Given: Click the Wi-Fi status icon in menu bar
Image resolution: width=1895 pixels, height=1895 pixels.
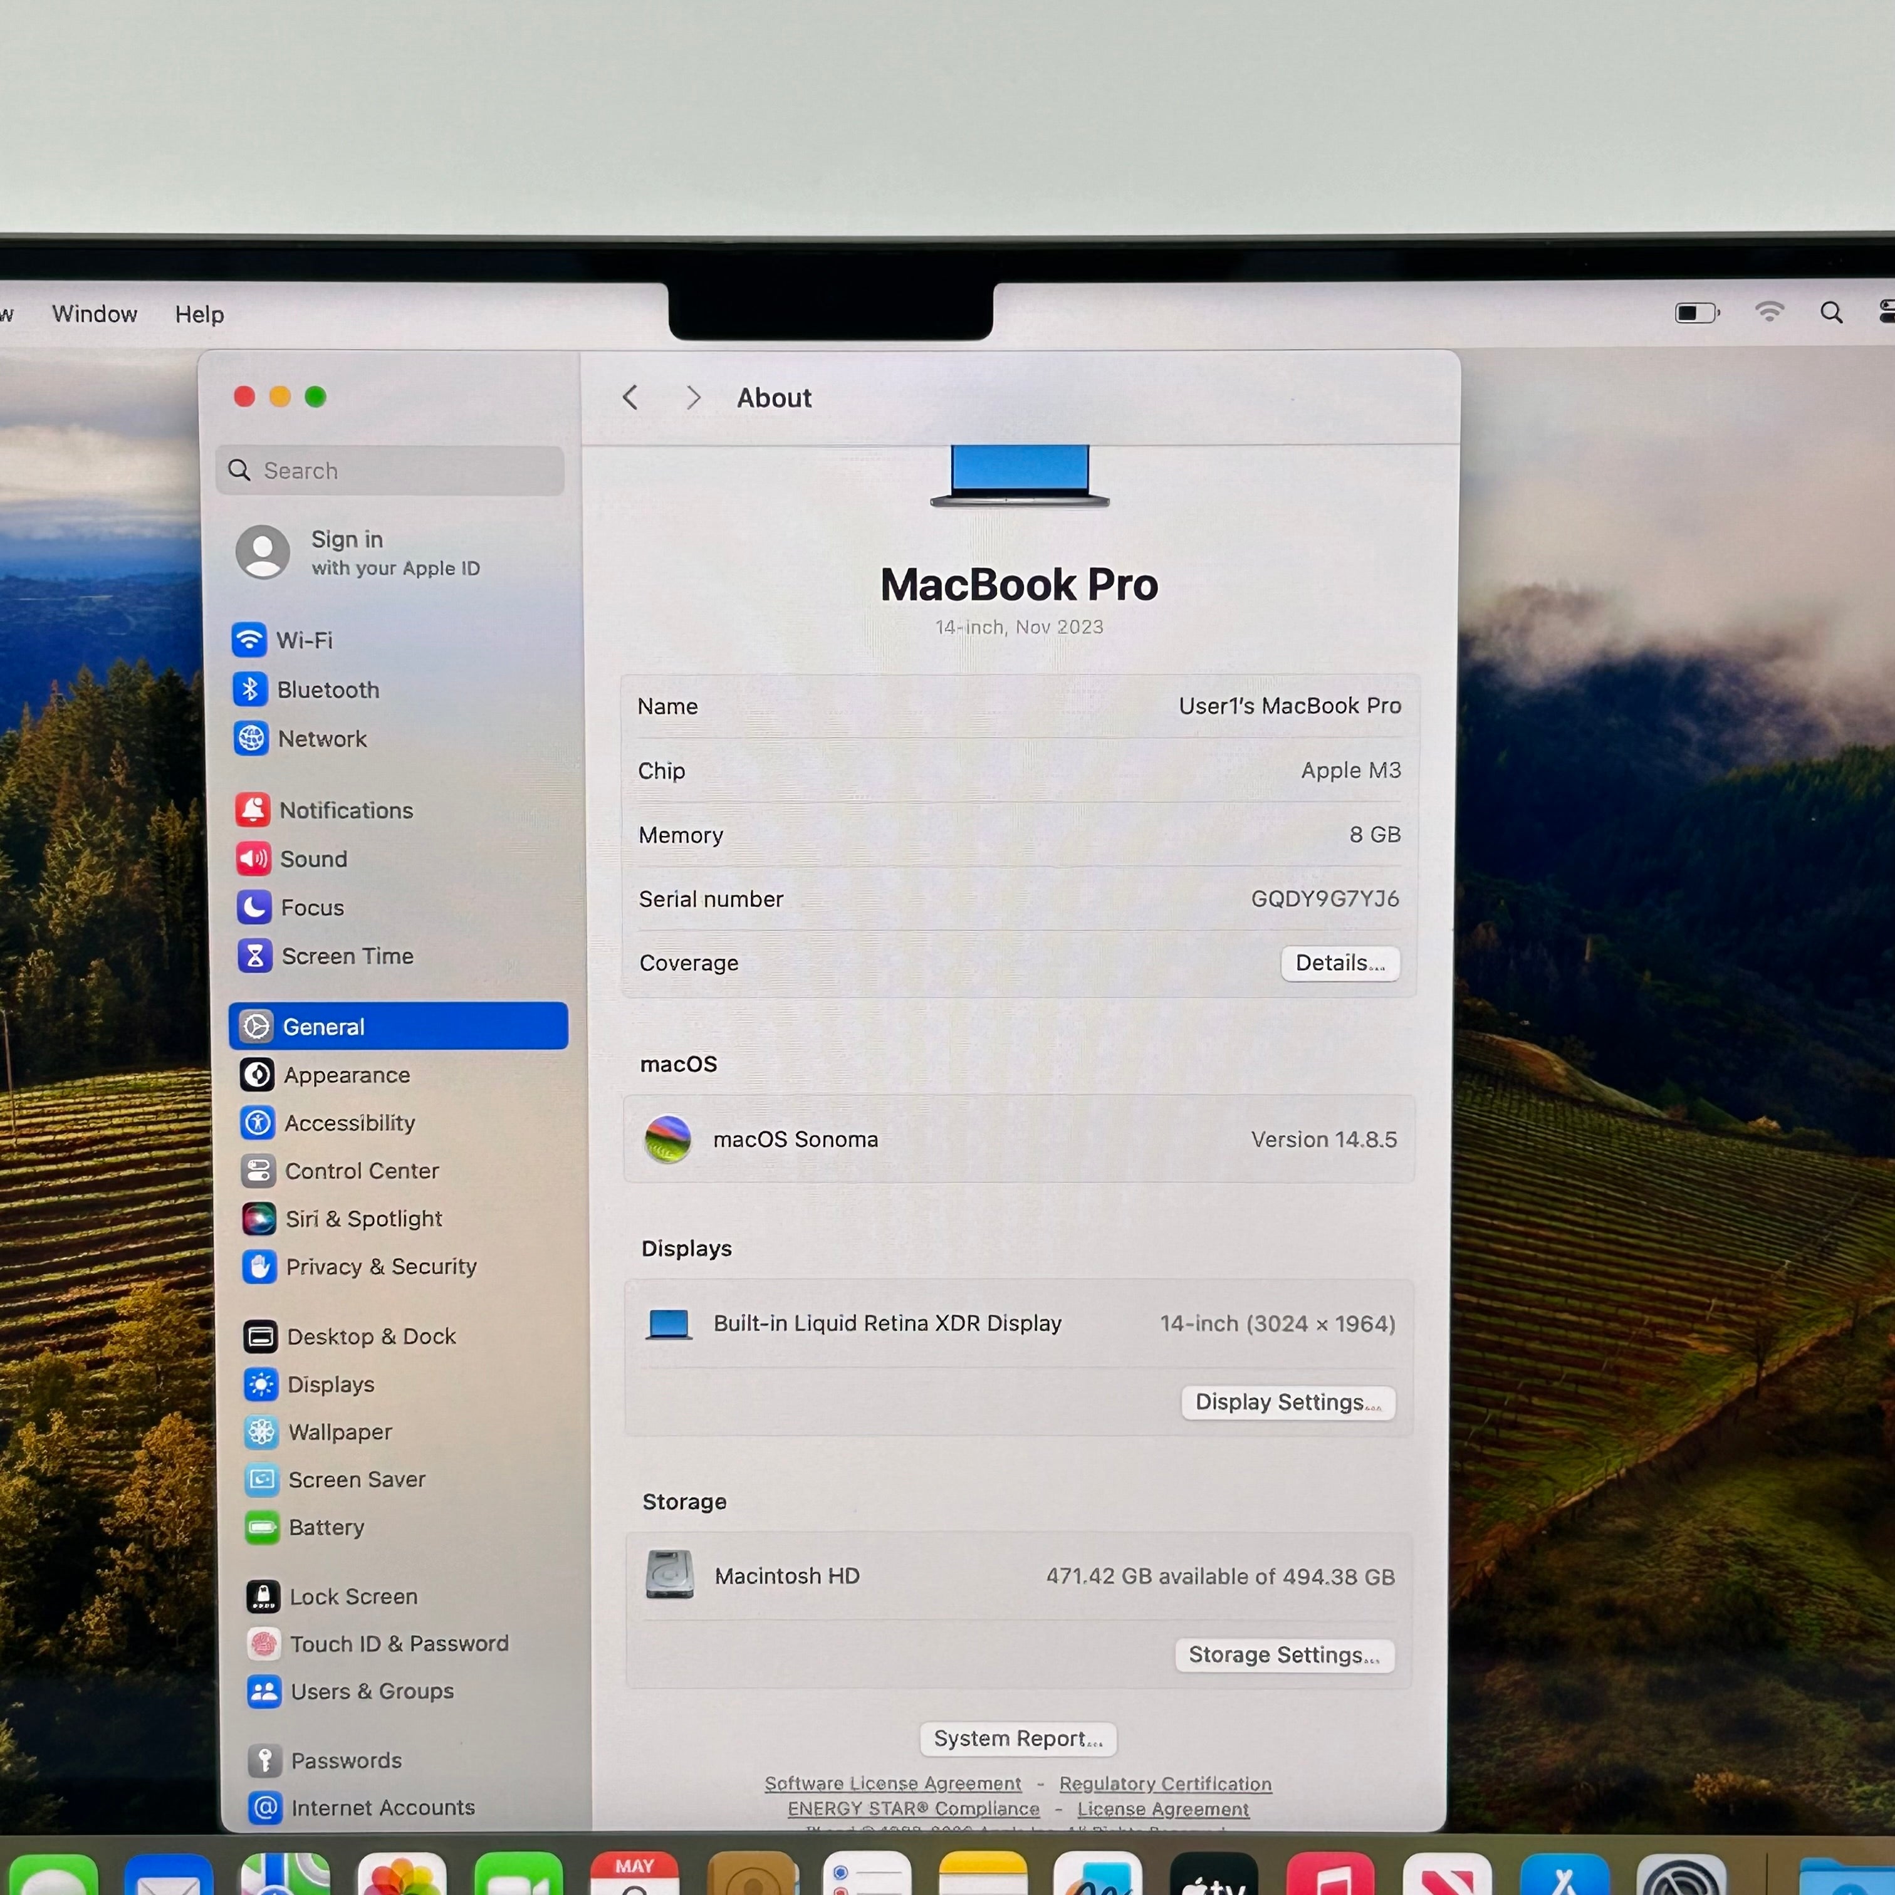Looking at the screenshot, I should click(x=1770, y=312).
